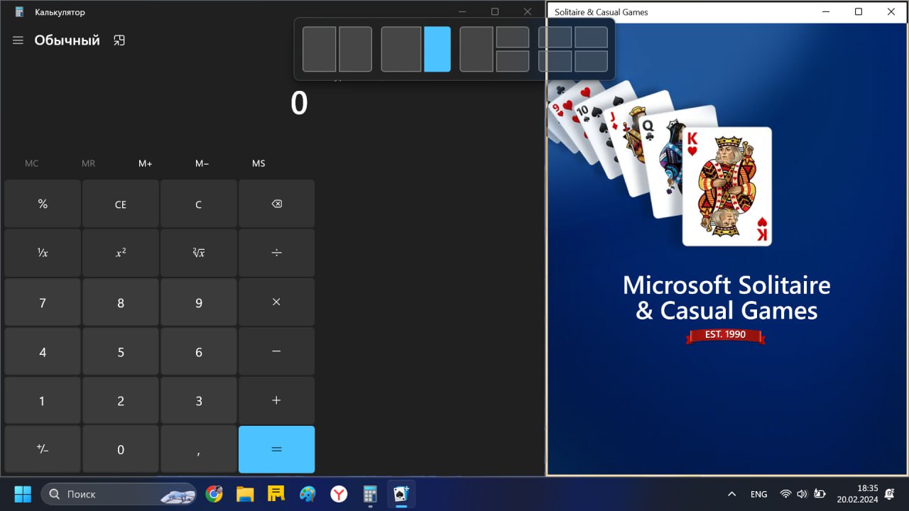Open the yellow sticky notes taskbar app

276,494
